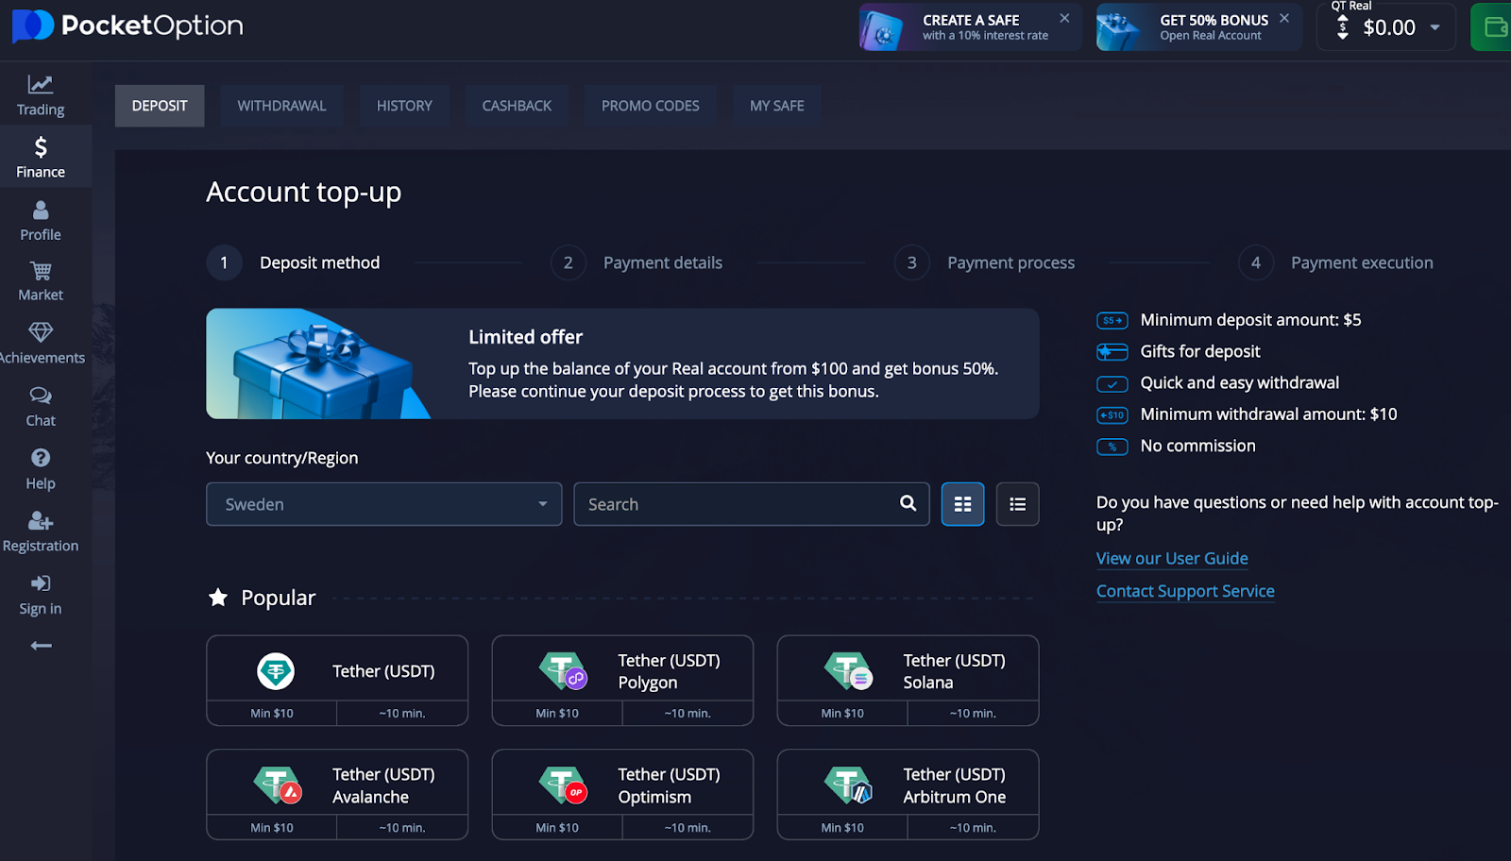Image resolution: width=1511 pixels, height=861 pixels.
Task: Click the $0.00 balance amount
Action: 1389,27
